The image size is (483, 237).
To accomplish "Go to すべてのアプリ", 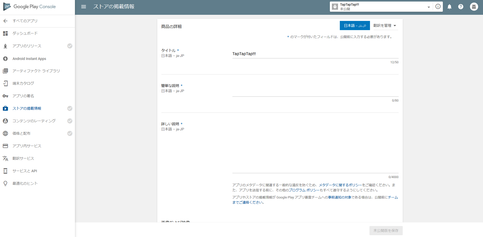I will coord(25,21).
